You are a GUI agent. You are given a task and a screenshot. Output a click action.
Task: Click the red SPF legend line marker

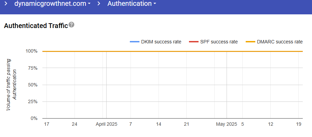click(193, 42)
